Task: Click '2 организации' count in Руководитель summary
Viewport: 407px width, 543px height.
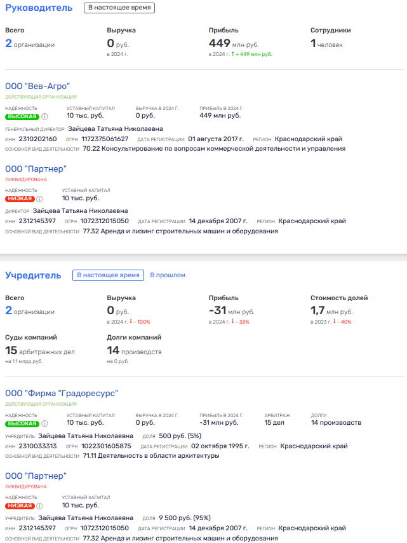Action: (x=30, y=44)
